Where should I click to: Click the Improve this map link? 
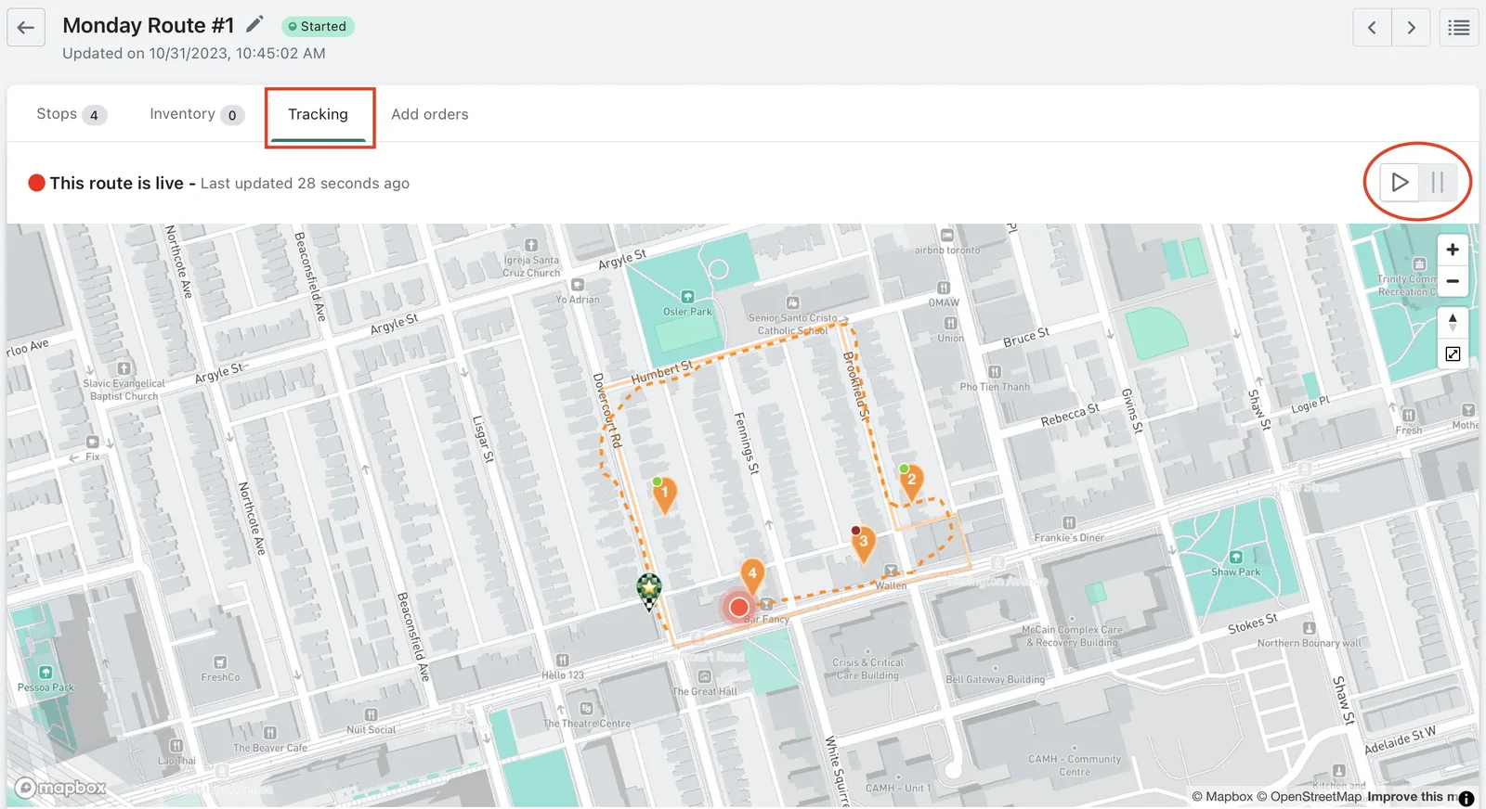click(1412, 797)
